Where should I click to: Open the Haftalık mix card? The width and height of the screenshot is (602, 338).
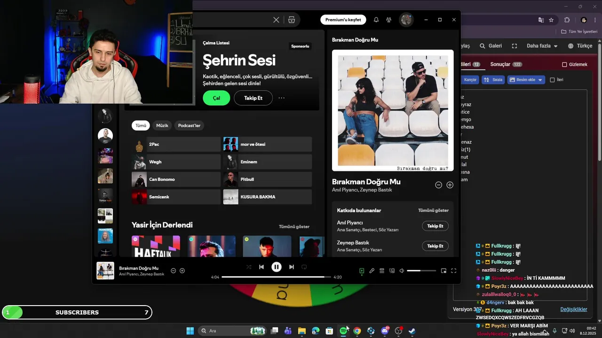click(x=156, y=246)
